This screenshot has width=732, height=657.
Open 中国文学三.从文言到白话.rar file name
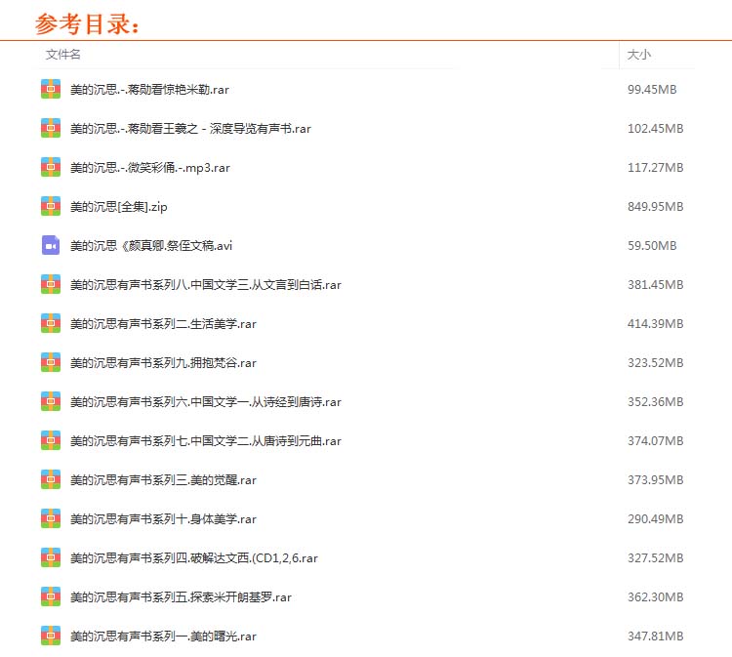point(205,284)
